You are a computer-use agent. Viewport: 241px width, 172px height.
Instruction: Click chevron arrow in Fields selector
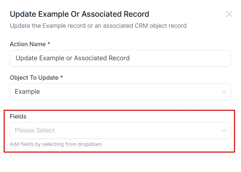[x=224, y=131]
